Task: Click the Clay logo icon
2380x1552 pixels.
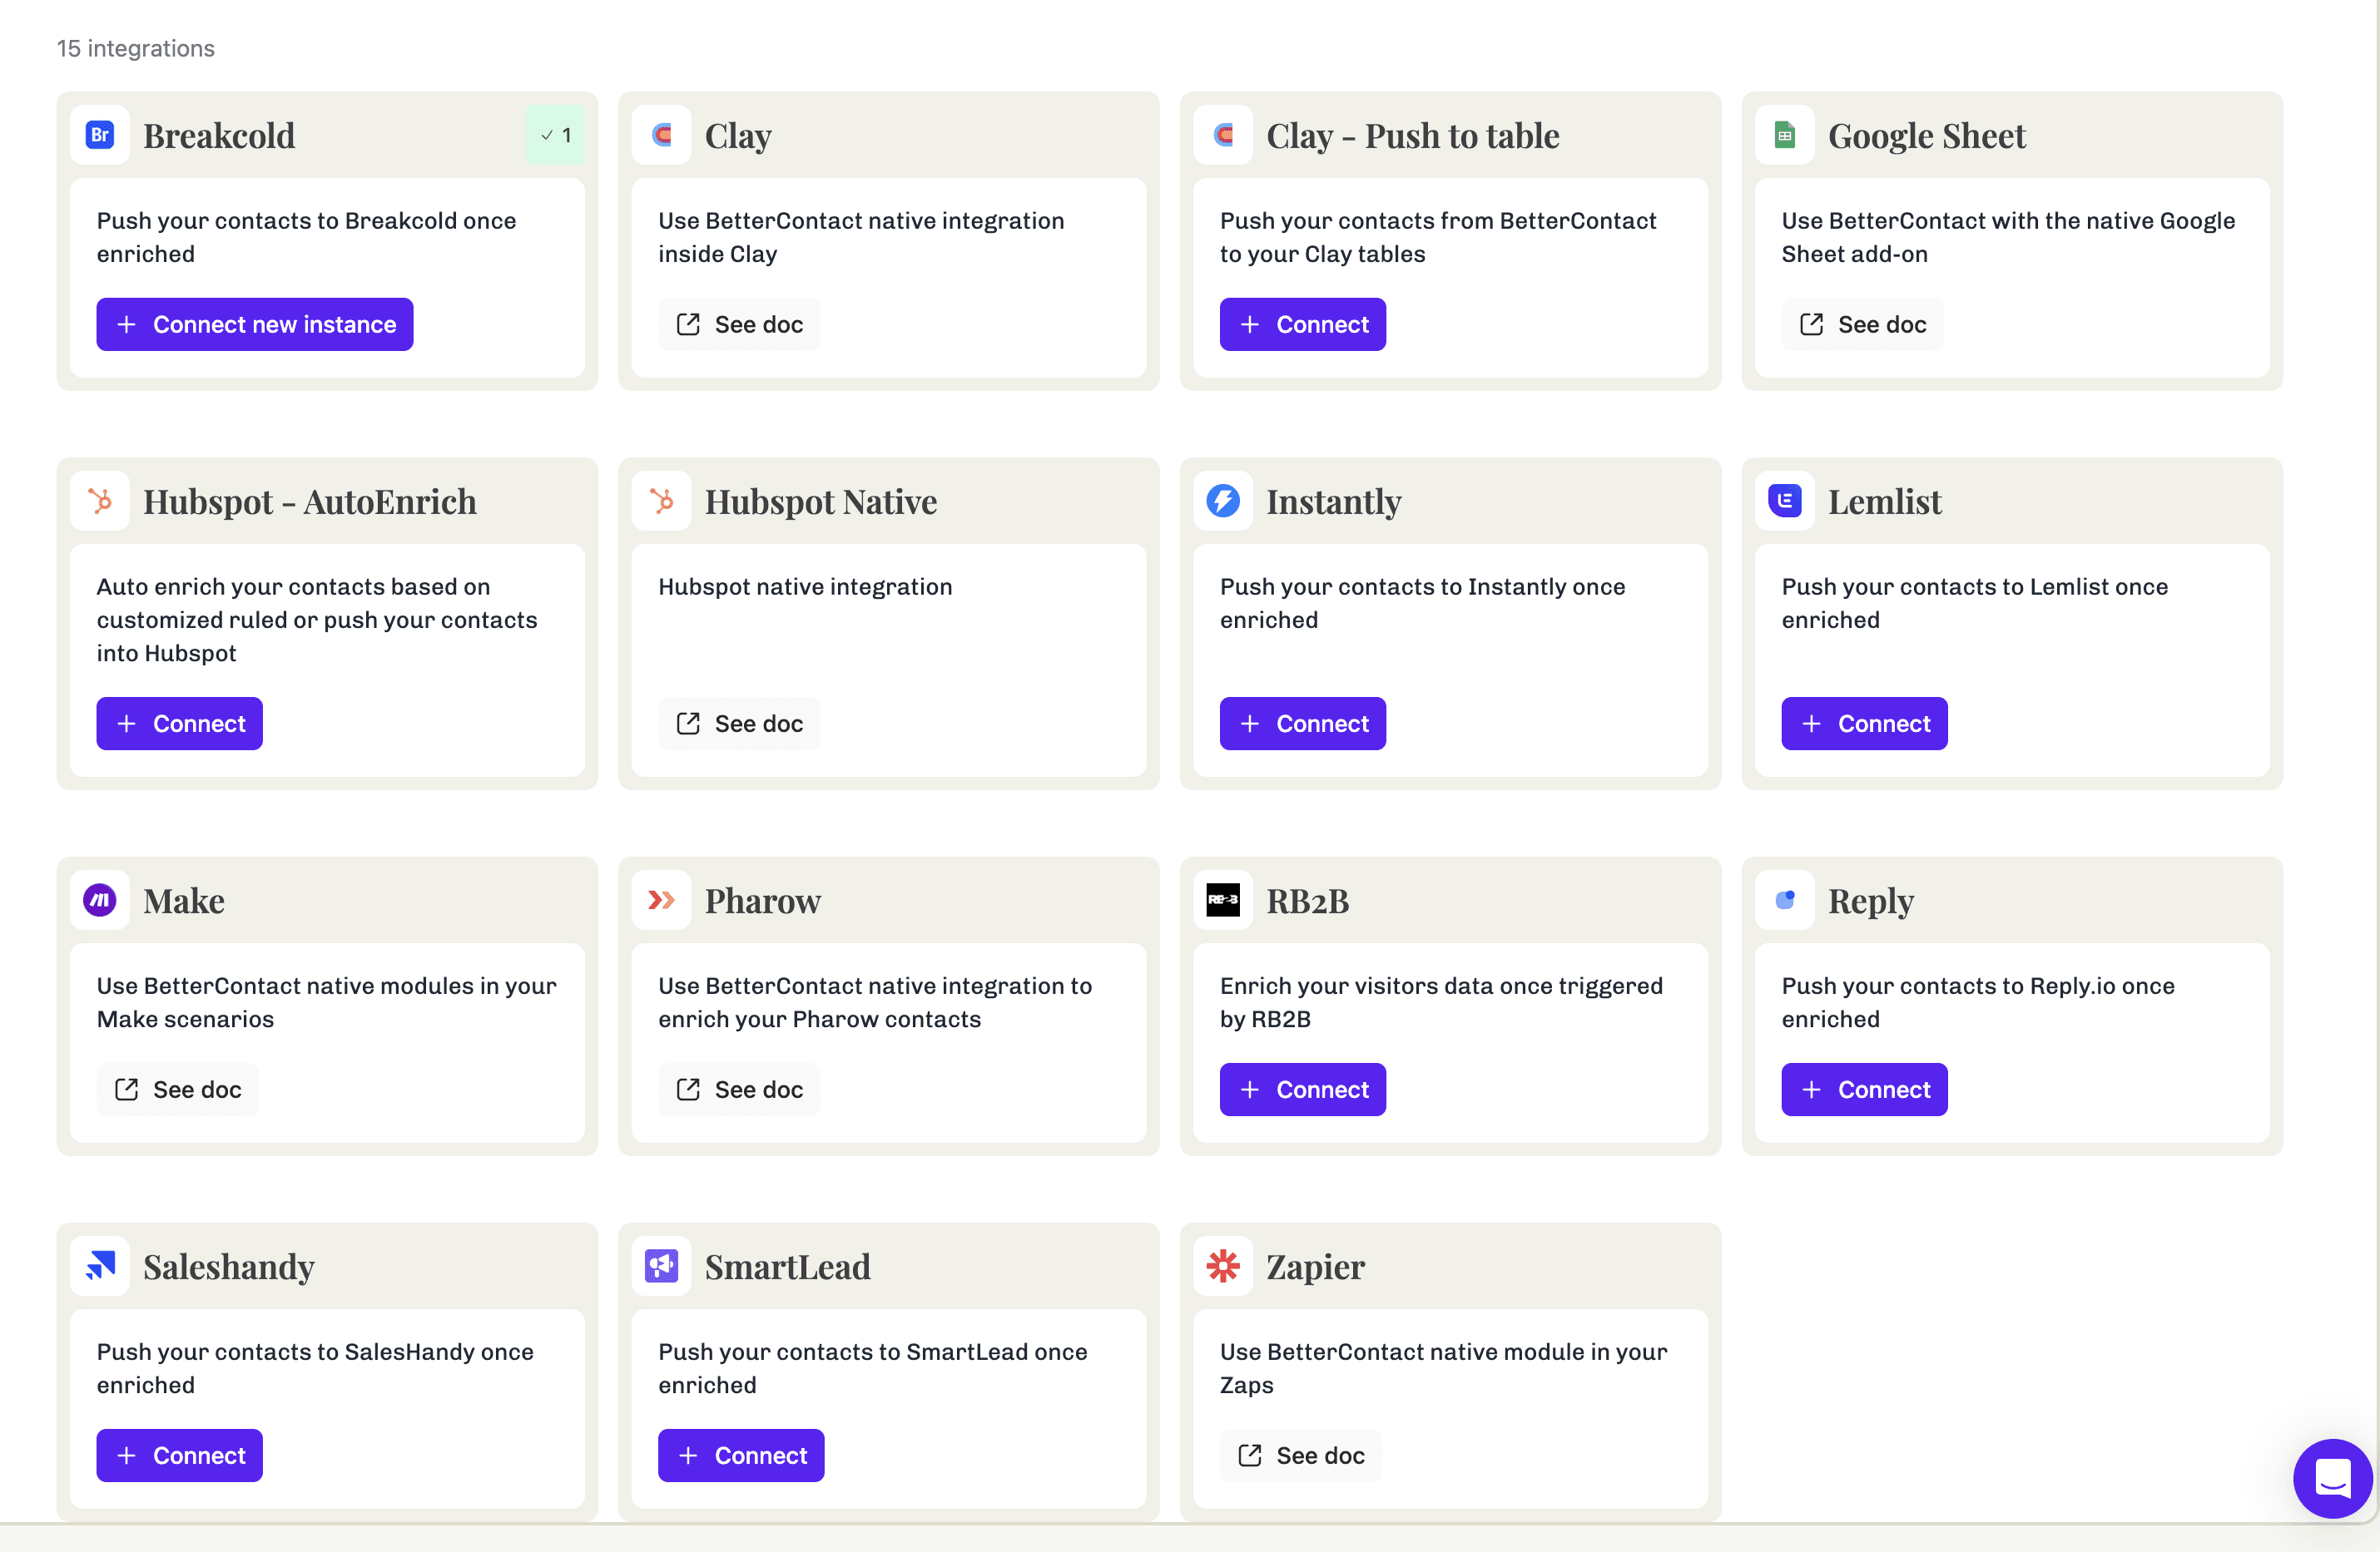Action: click(662, 134)
